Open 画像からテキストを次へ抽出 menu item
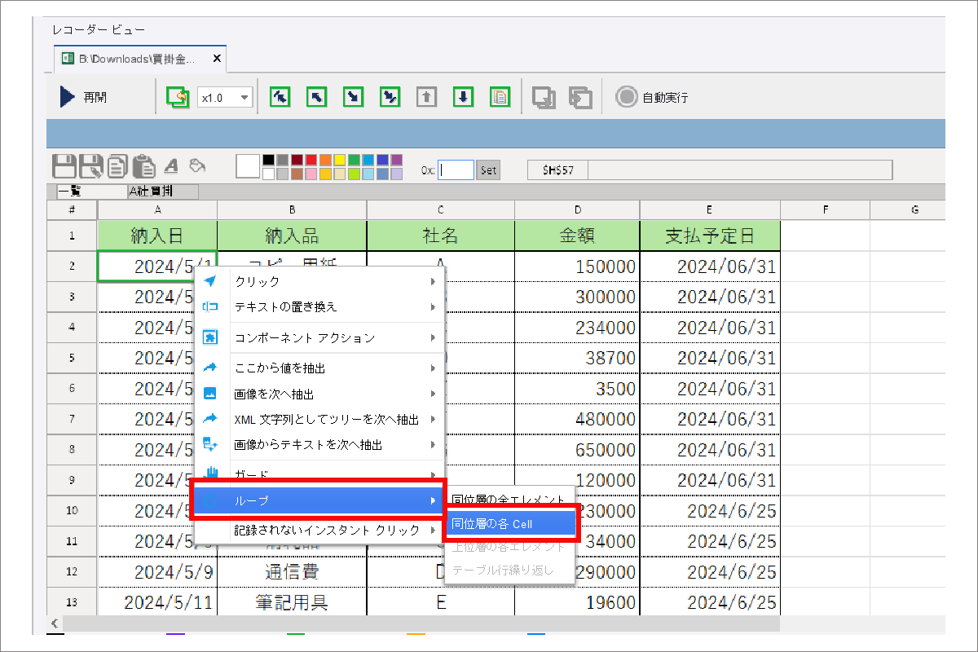 319,445
